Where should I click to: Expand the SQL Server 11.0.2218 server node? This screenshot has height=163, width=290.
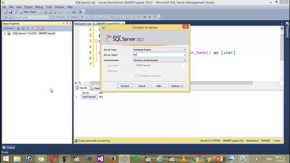coord(5,34)
